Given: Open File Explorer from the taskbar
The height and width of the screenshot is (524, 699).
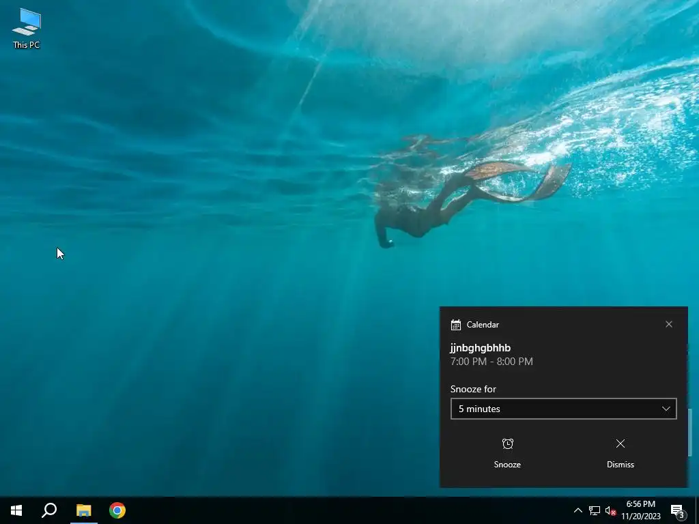Looking at the screenshot, I should [x=83, y=510].
